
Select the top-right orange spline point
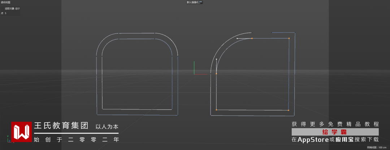pyautogui.click(x=289, y=38)
